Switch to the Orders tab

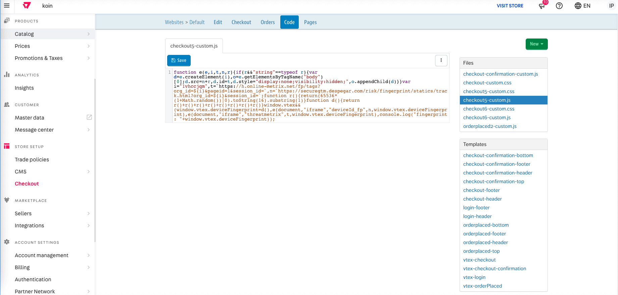268,22
